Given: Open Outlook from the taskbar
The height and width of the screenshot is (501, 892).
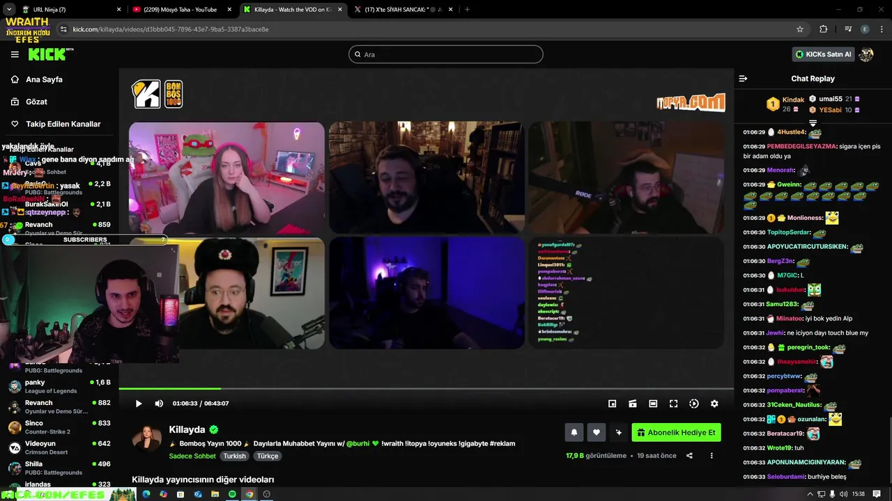Looking at the screenshot, I should coord(198,494).
